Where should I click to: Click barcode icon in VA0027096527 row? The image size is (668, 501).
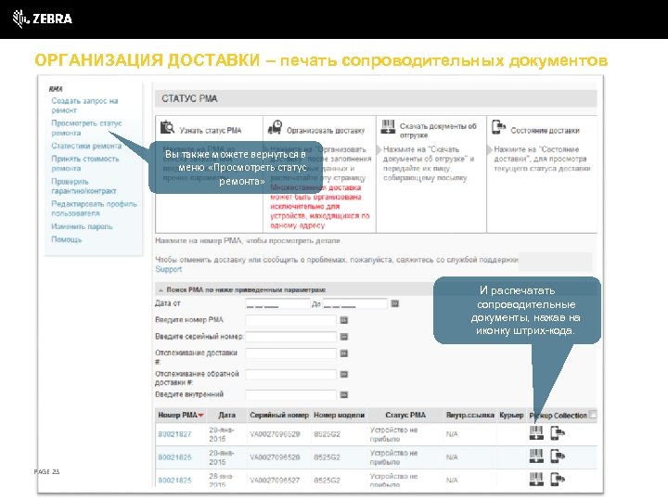(536, 480)
